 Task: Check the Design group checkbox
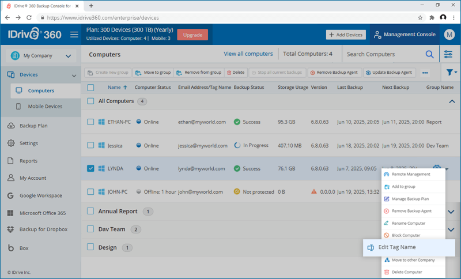(90, 247)
